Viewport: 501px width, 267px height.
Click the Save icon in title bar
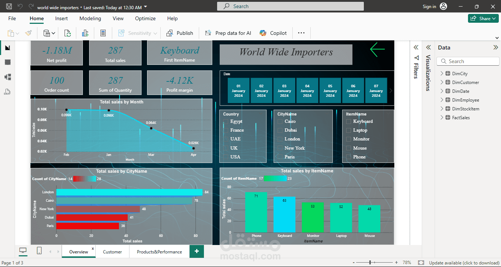pyautogui.click(x=9, y=7)
